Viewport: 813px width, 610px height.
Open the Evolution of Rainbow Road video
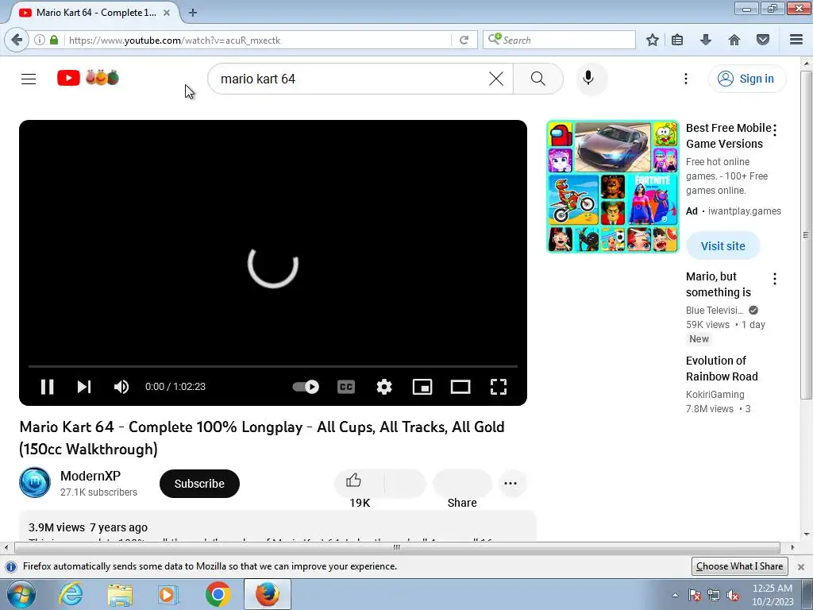721,369
